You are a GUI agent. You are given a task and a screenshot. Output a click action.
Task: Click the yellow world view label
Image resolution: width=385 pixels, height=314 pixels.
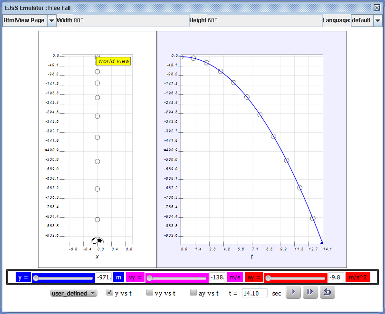114,61
